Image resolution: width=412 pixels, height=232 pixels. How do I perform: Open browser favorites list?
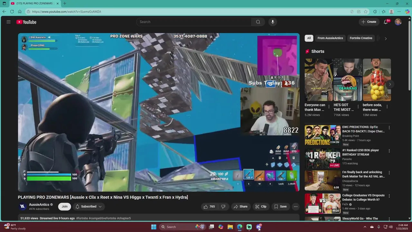(x=383, y=12)
